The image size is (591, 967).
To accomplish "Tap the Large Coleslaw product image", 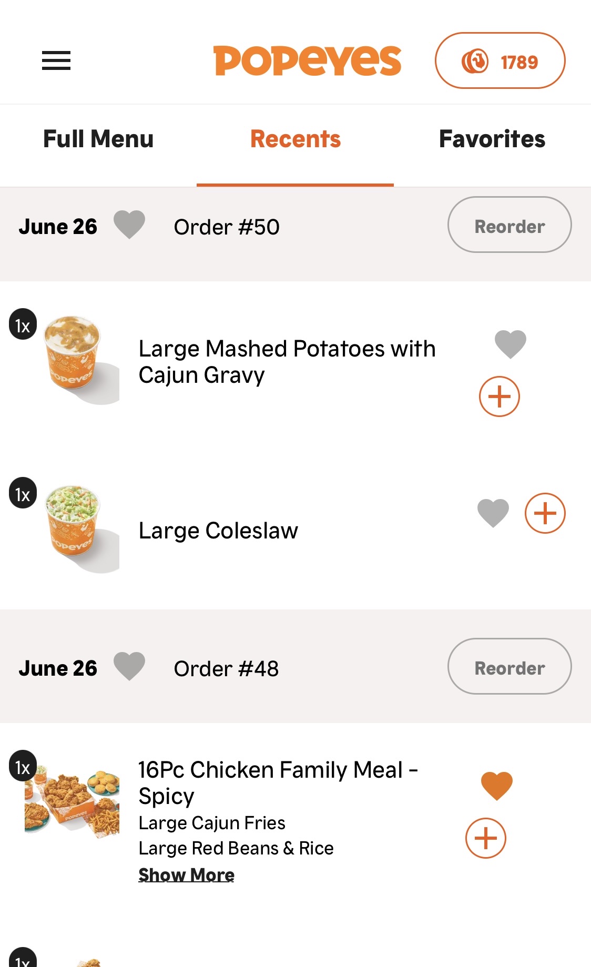I will click(75, 526).
